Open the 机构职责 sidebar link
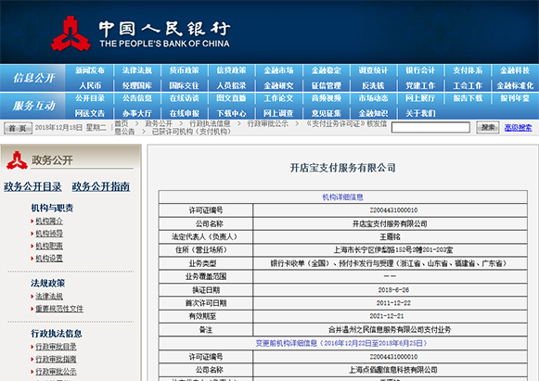 click(49, 246)
